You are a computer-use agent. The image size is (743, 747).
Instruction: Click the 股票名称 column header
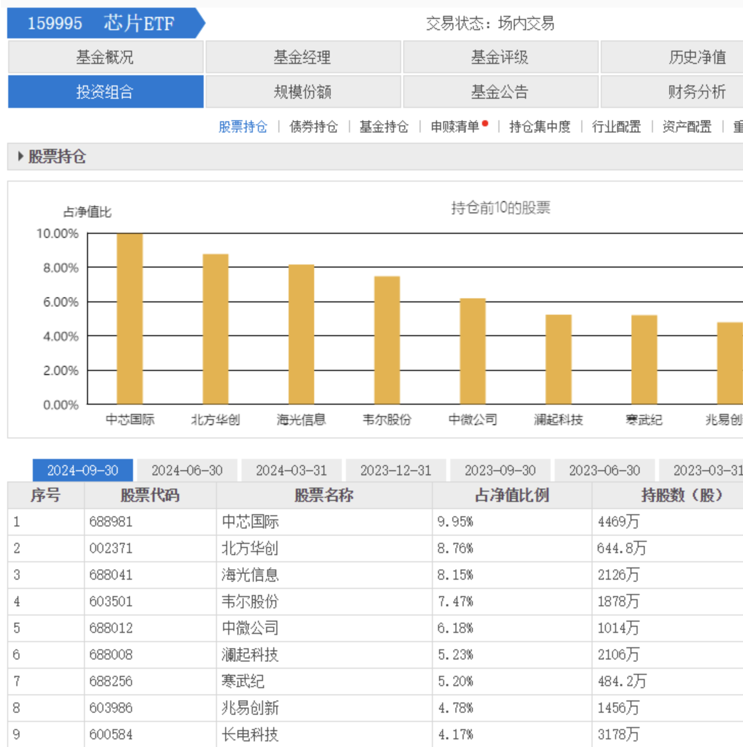(324, 495)
